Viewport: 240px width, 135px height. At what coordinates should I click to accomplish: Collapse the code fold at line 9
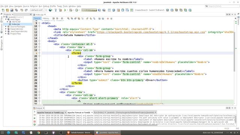click(39, 23)
